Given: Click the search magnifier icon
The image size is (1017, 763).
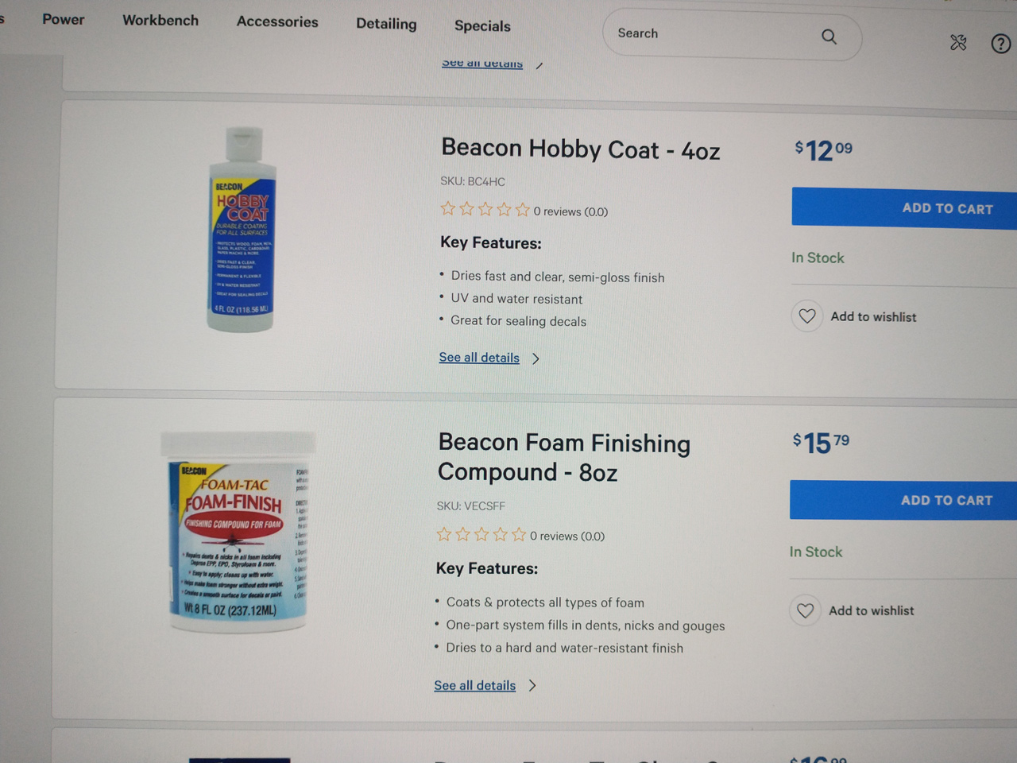Looking at the screenshot, I should pyautogui.click(x=829, y=37).
